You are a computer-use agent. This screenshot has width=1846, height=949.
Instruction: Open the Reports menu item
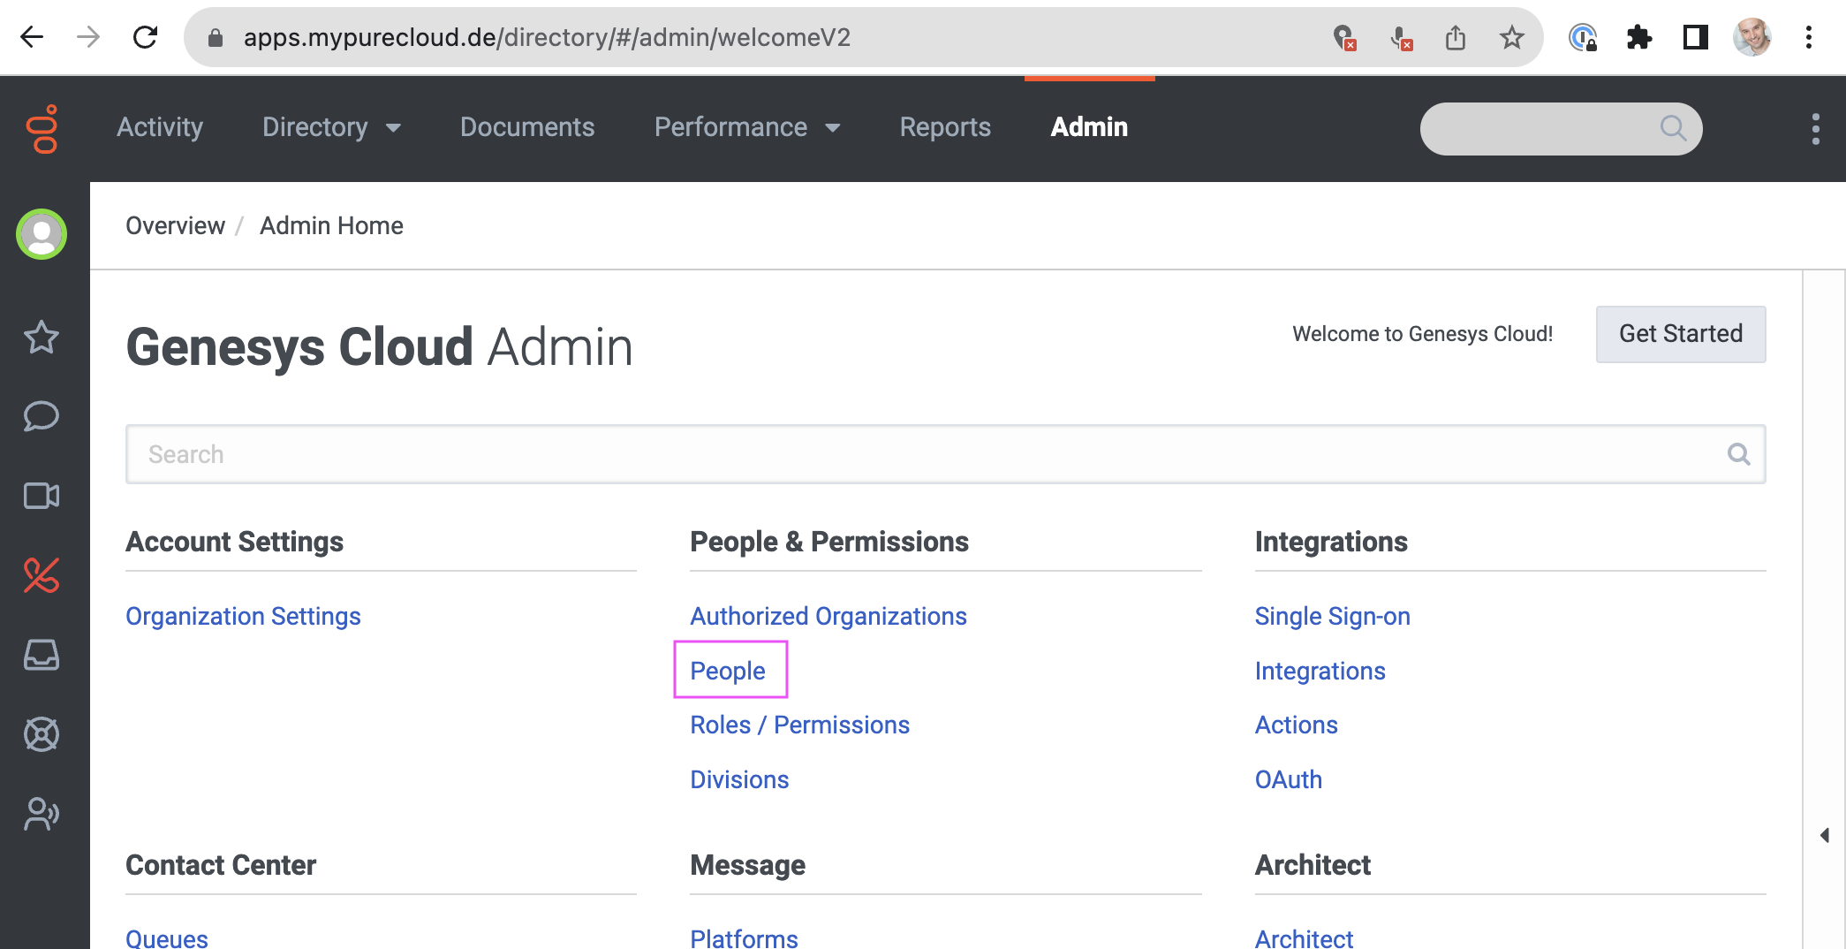(945, 127)
